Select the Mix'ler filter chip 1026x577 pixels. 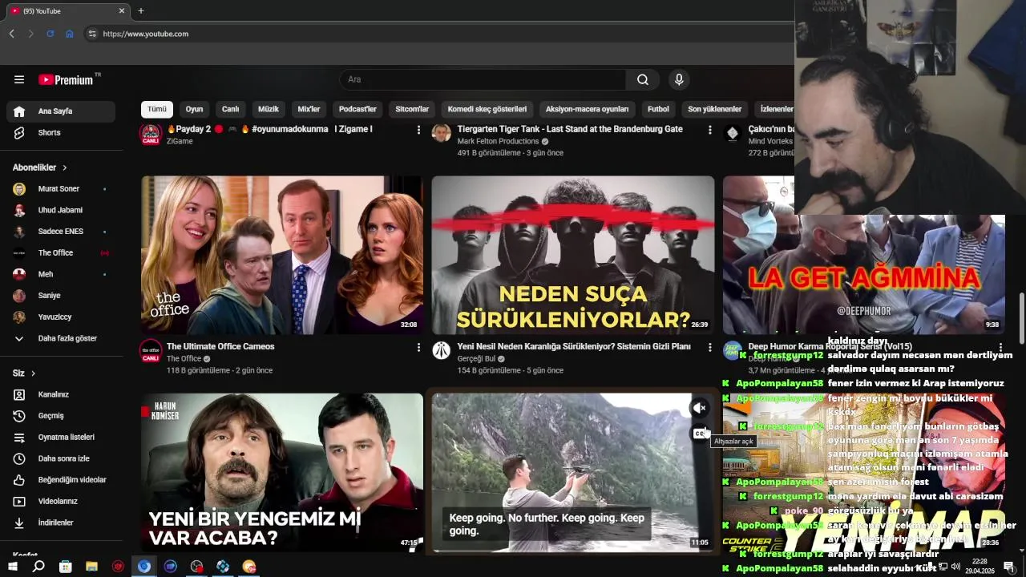coord(309,109)
